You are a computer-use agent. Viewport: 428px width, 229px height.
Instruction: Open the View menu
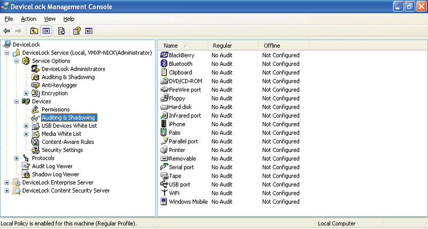[x=50, y=19]
